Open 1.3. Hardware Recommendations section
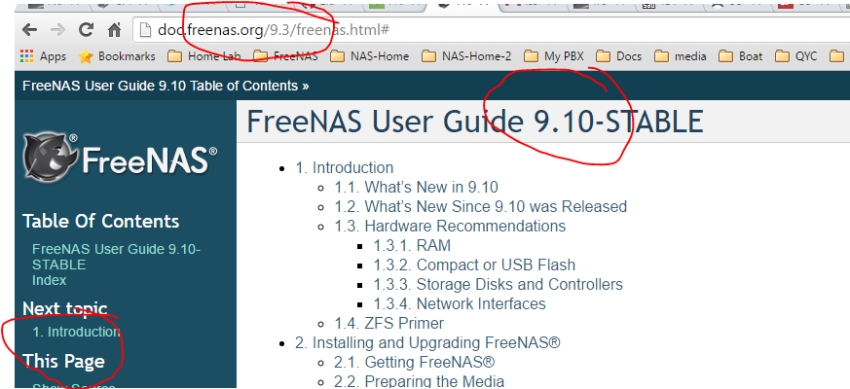The width and height of the screenshot is (850, 389). 450,226
